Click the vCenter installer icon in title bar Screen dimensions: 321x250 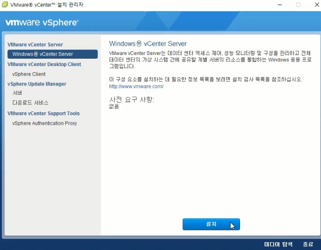tap(5, 5)
